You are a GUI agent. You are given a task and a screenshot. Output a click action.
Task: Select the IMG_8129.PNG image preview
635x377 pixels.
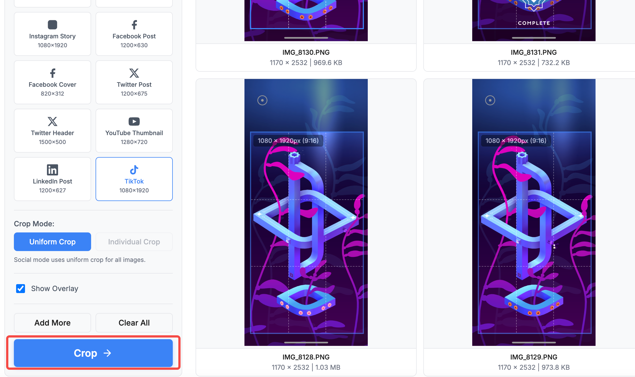pos(534,212)
